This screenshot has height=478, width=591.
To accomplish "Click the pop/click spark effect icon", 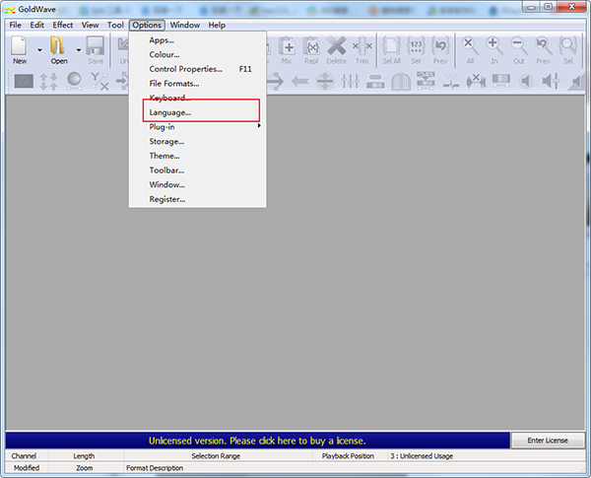I will tap(451, 82).
